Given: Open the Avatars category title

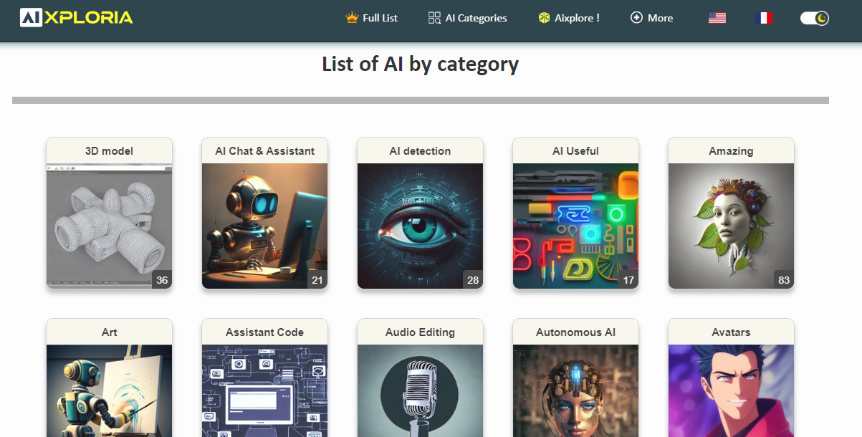Looking at the screenshot, I should (731, 332).
